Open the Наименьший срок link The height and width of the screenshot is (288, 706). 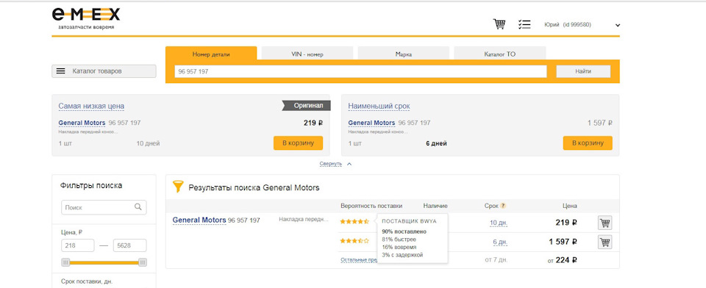coord(379,107)
